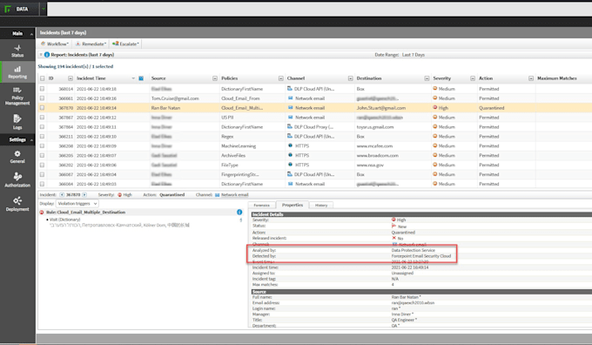This screenshot has width=592, height=345.
Task: Check the box for incident 366661
Action: 43,98
